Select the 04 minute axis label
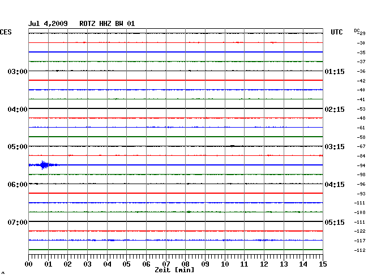The image size is (368, 279). [x=107, y=264]
